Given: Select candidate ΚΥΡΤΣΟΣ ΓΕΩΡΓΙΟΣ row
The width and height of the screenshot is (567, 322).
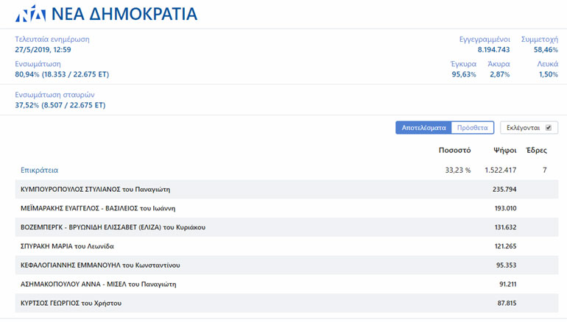Looking at the screenshot, I should 71,303.
